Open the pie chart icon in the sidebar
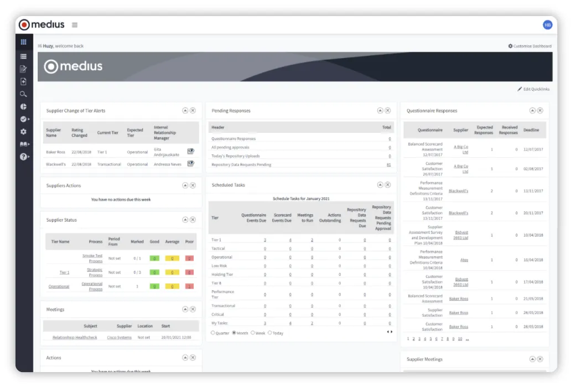 [23, 107]
